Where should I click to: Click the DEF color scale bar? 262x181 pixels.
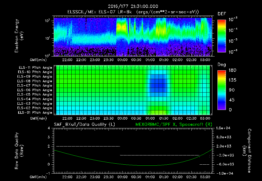pyautogui.click(x=222, y=36)
